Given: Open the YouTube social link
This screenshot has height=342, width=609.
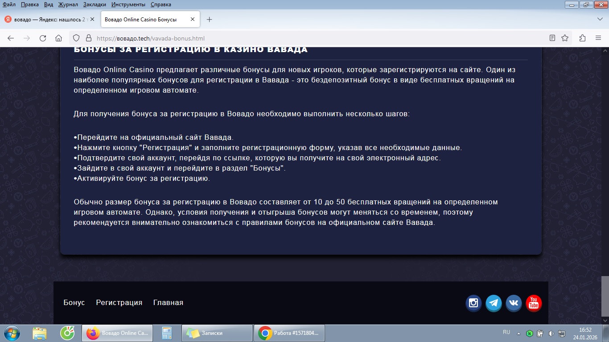Looking at the screenshot, I should pos(534,303).
